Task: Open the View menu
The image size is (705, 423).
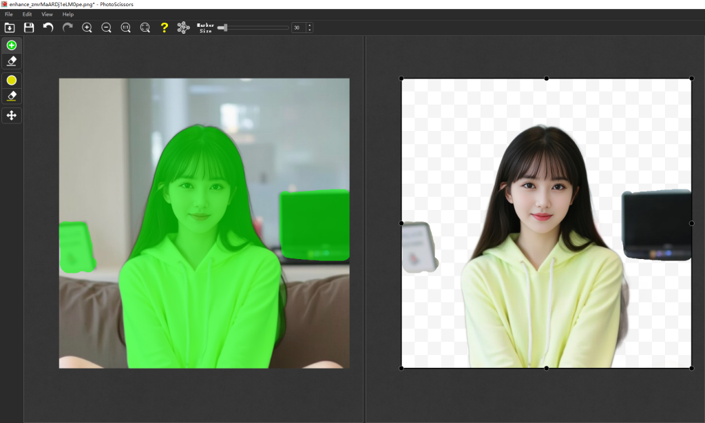Action: pos(46,14)
